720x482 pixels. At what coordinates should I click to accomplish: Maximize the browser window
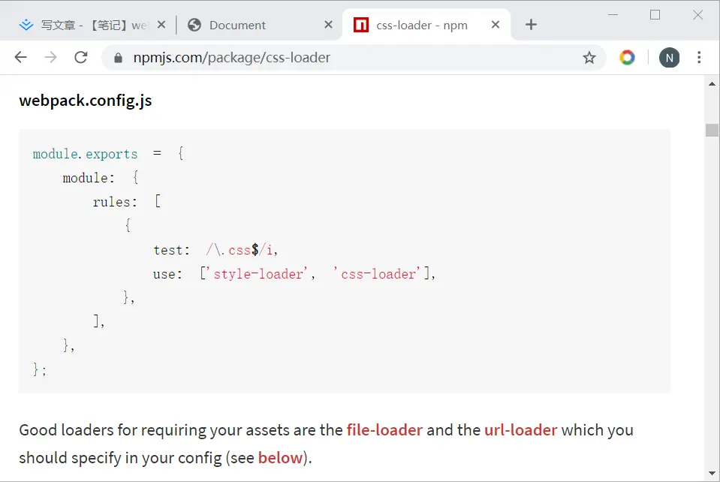[655, 15]
